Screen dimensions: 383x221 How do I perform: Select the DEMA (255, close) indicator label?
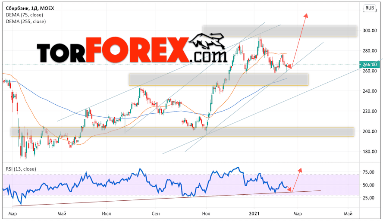pyautogui.click(x=25, y=22)
